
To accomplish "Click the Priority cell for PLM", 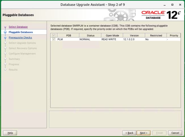I will click(174, 39).
